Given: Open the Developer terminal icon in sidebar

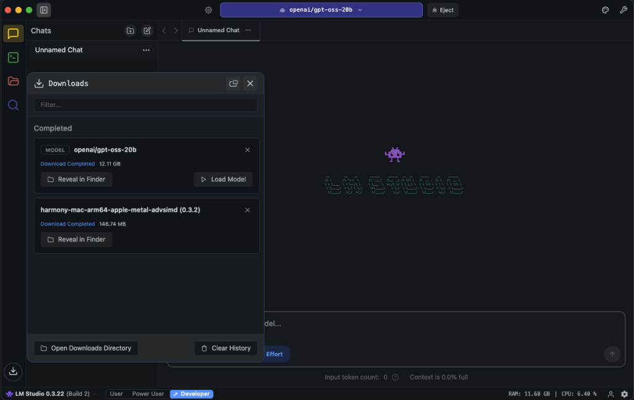Looking at the screenshot, I should pos(13,58).
